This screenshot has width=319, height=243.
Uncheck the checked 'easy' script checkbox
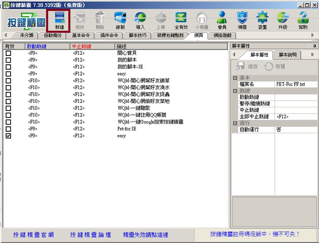click(x=8, y=136)
